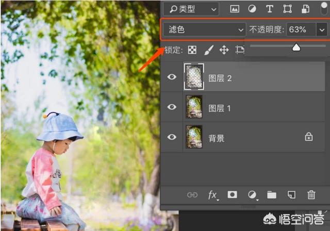This screenshot has width=330, height=231.
Task: Lock image pixels brush icon
Action: [208, 50]
